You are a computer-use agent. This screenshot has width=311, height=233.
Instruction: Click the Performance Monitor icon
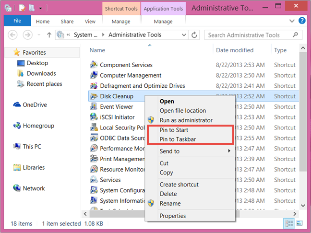(94, 149)
